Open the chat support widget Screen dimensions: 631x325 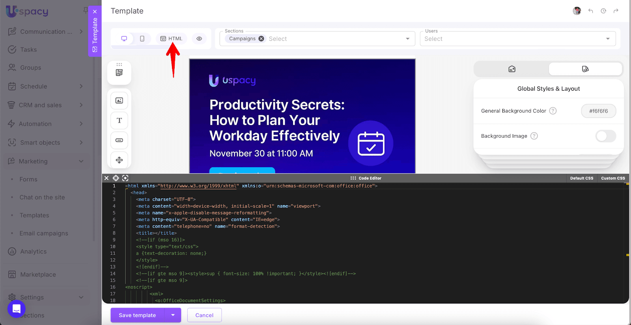pos(17,308)
